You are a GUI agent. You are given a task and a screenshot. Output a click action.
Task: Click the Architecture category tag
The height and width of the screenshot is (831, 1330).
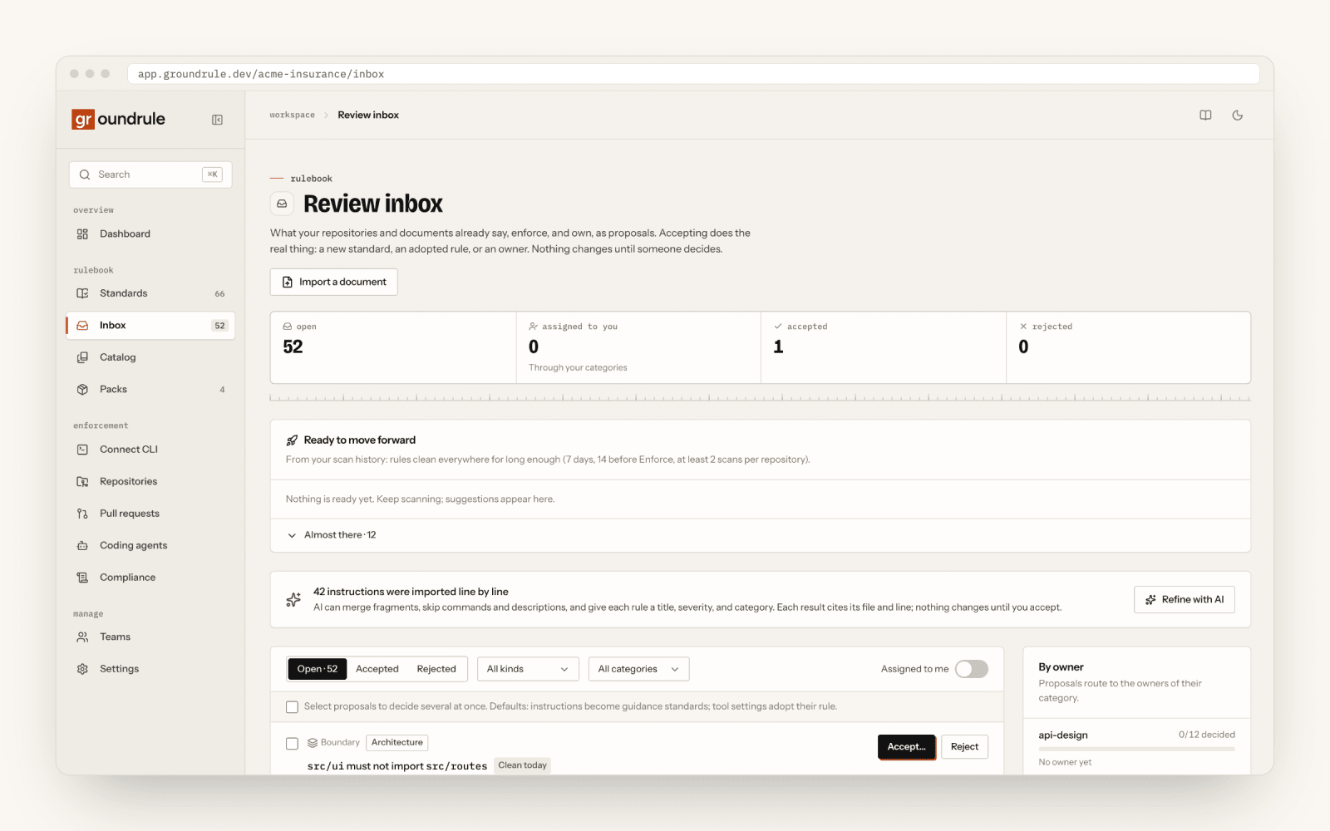[397, 743]
